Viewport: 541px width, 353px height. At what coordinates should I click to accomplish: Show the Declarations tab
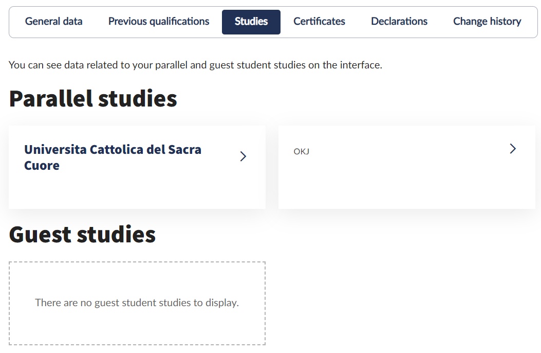399,22
